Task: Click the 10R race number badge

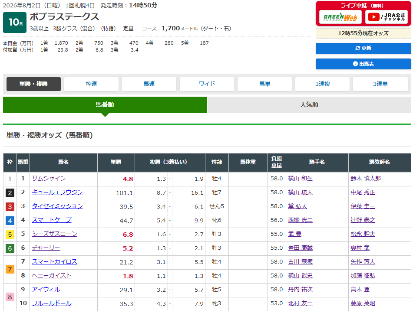Action: tap(15, 23)
